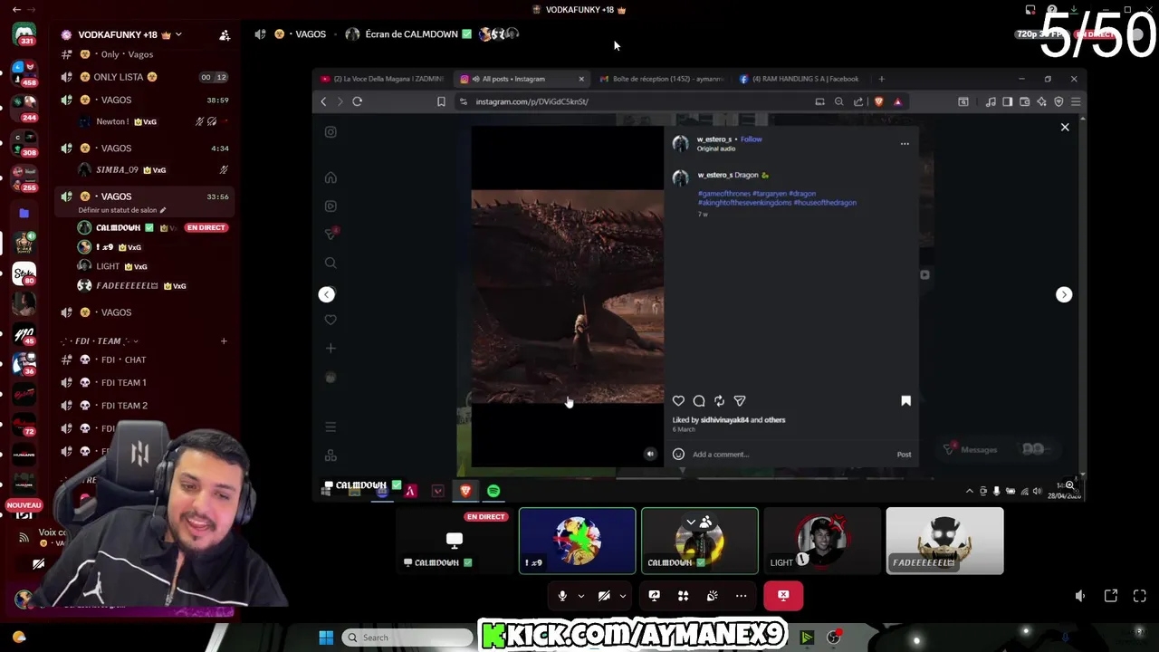Viewport: 1159px width, 652px height.
Task: Switch to Boîte de réception Gmail tab
Action: (663, 79)
